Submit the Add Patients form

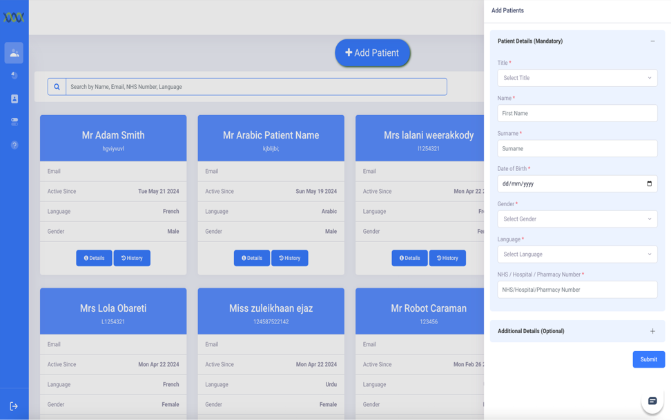tap(648, 359)
